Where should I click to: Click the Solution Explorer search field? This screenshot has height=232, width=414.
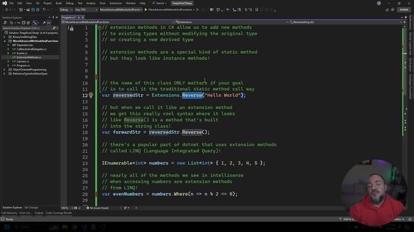coord(28,28)
